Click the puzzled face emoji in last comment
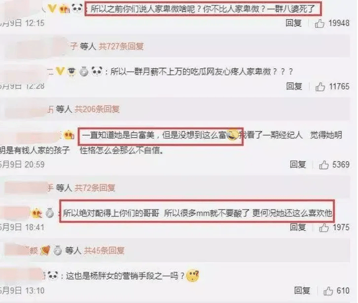 click(193, 275)
